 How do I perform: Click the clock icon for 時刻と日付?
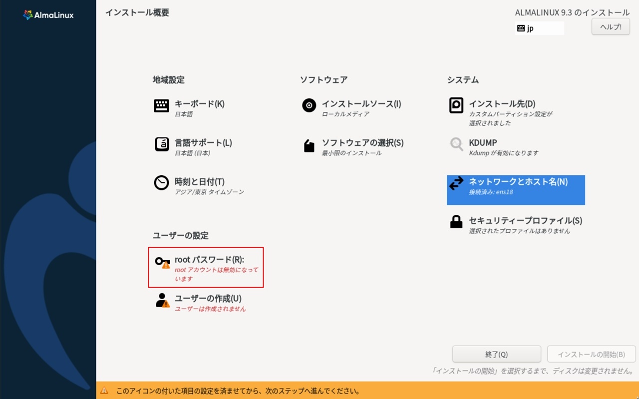[x=161, y=183]
